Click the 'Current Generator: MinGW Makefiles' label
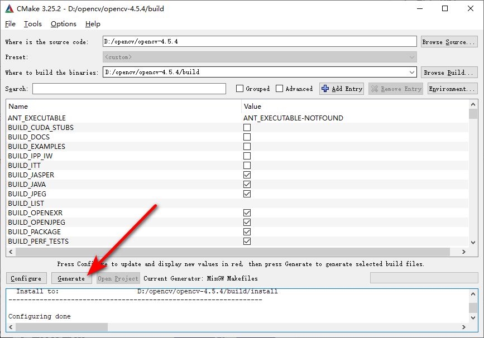 pos(200,278)
